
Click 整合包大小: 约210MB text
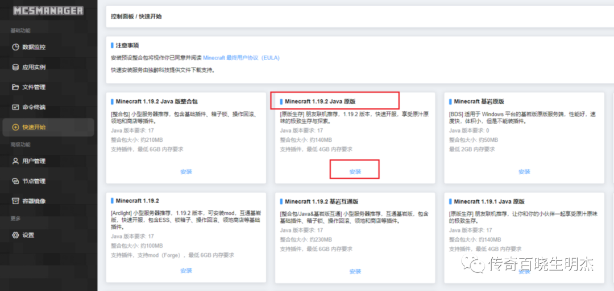(x=137, y=140)
